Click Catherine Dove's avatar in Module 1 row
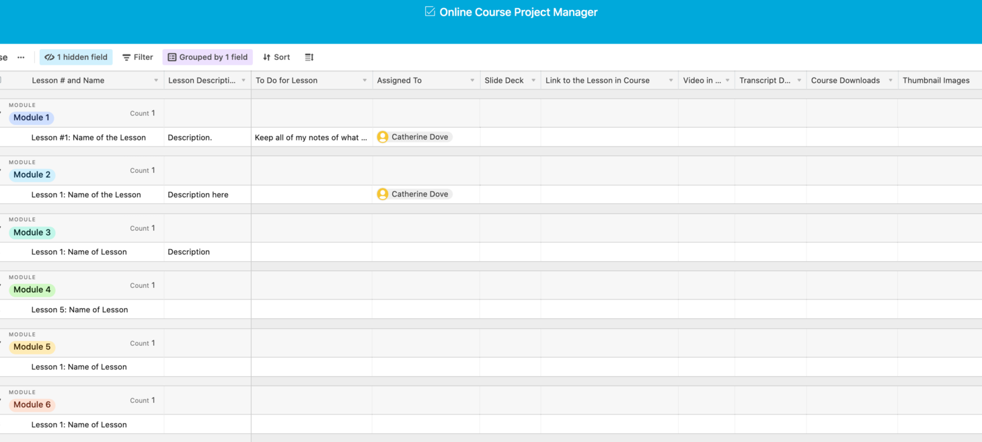The width and height of the screenshot is (982, 442). coord(383,137)
